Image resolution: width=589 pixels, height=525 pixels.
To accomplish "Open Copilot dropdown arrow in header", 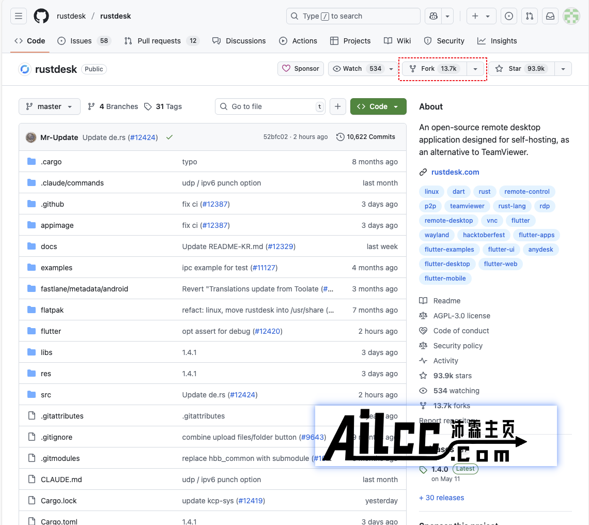I will pyautogui.click(x=447, y=16).
